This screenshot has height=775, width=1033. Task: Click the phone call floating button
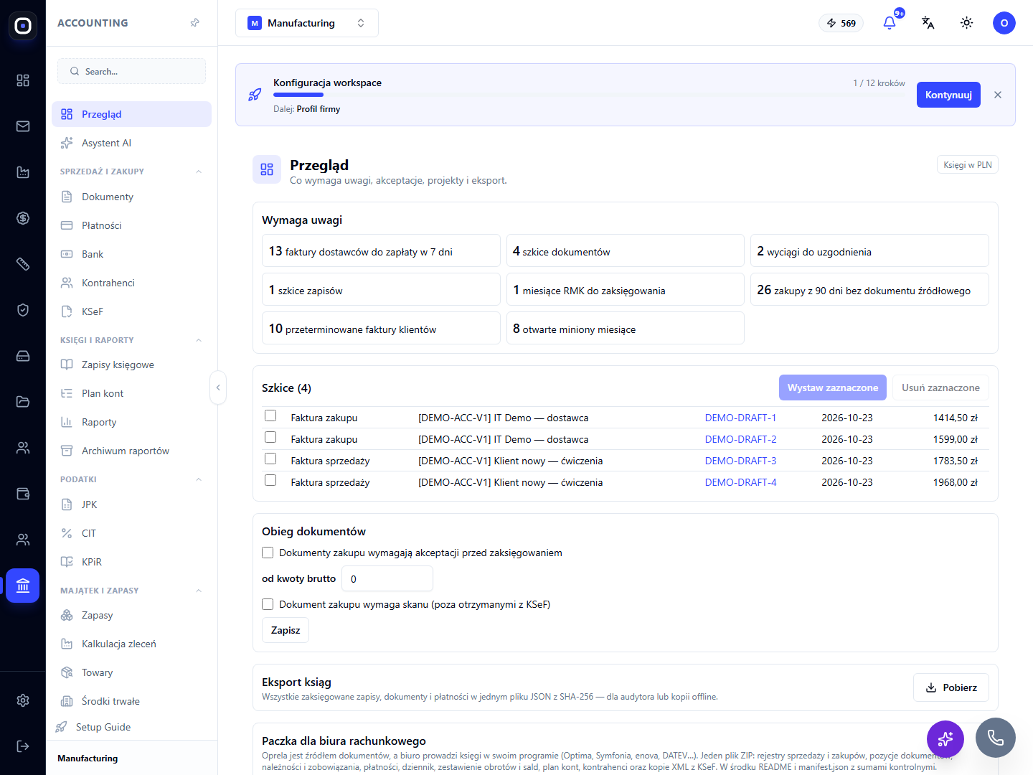[996, 738]
